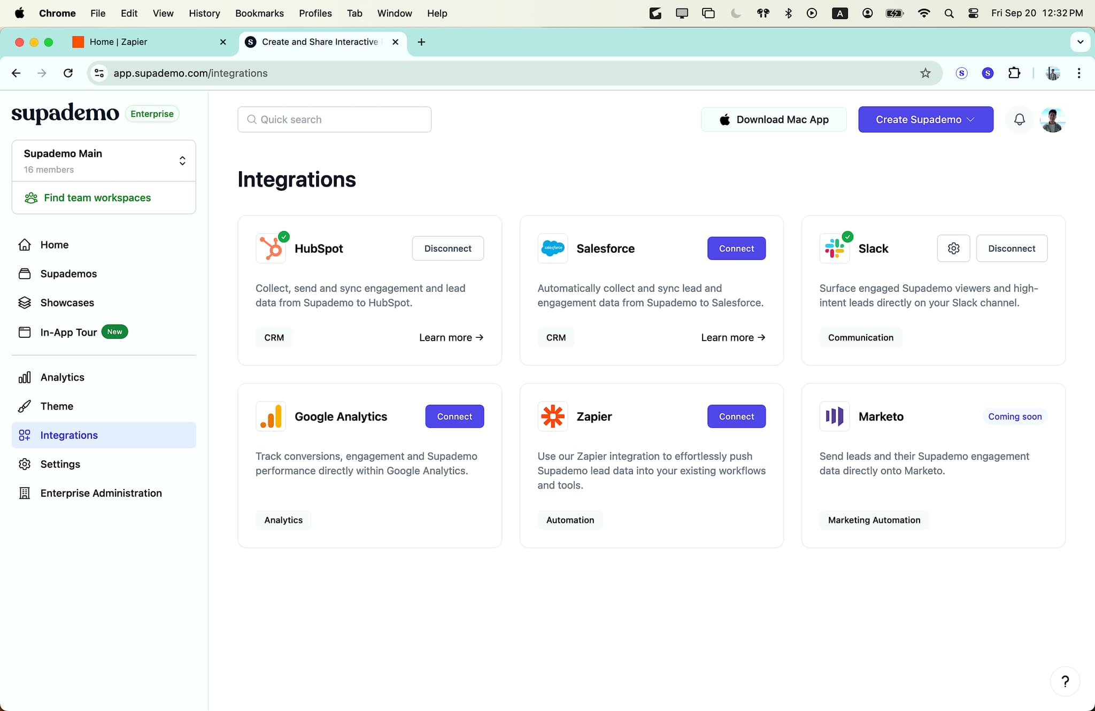Open the Bookmarks menu
This screenshot has height=711, width=1095.
[x=259, y=13]
